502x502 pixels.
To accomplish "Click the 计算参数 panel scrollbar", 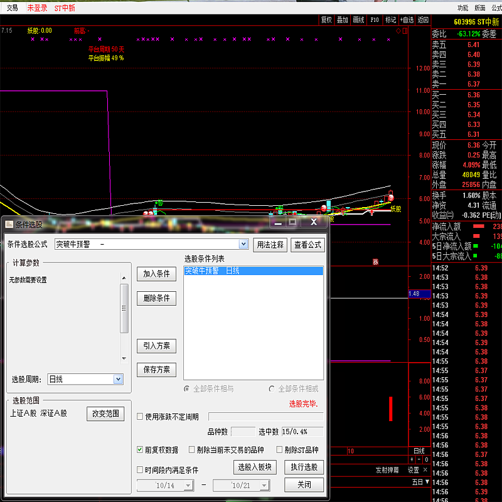I will pyautogui.click(x=124, y=307).
